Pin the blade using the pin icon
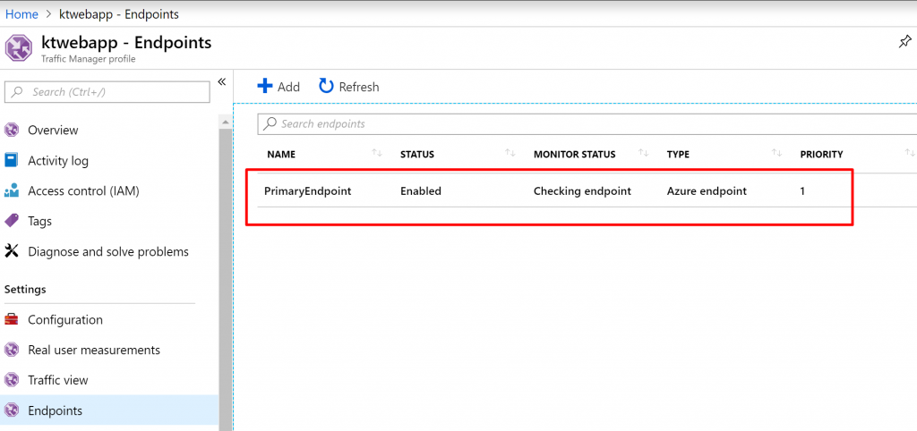The height and width of the screenshot is (431, 917). pyautogui.click(x=904, y=42)
